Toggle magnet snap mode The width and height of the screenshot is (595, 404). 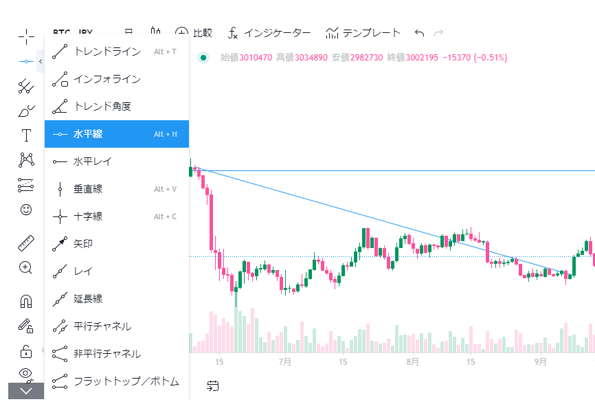(x=26, y=300)
